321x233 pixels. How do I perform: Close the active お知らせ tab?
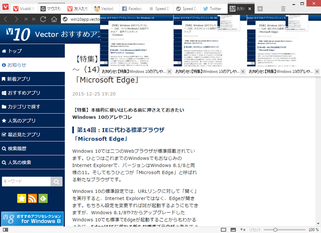[249, 9]
